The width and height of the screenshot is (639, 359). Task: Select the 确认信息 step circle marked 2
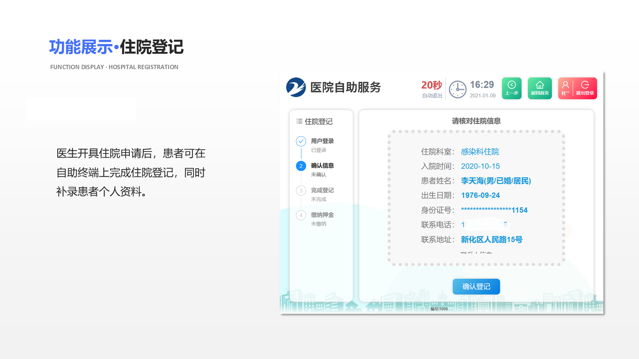(301, 166)
